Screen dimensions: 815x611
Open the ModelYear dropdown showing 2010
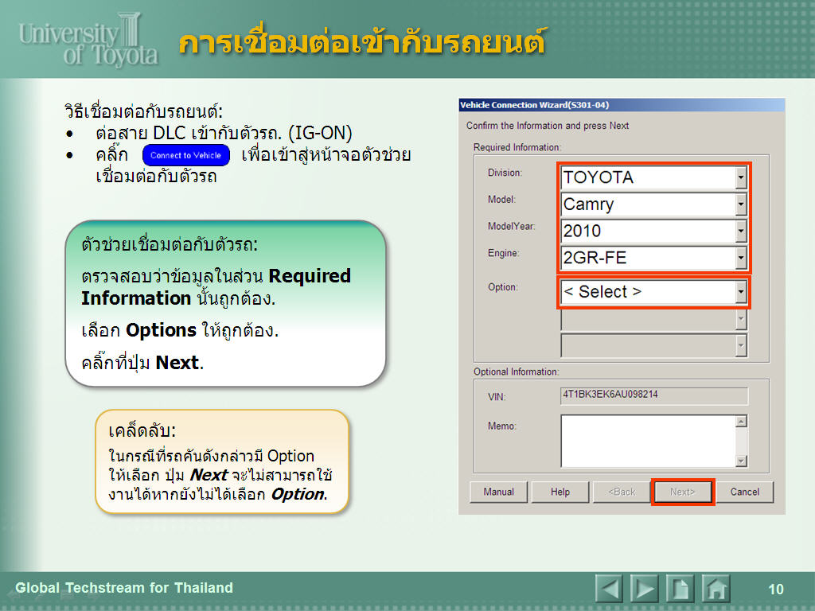(654, 231)
